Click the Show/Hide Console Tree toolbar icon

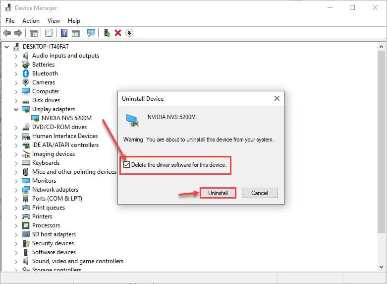click(x=34, y=33)
